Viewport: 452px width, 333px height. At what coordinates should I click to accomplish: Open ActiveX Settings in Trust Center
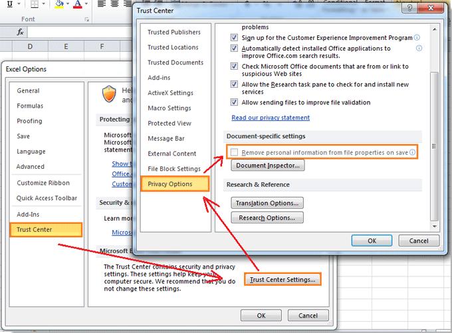tap(171, 93)
